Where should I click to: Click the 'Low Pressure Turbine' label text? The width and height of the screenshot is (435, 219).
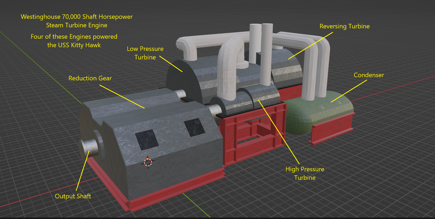145,53
